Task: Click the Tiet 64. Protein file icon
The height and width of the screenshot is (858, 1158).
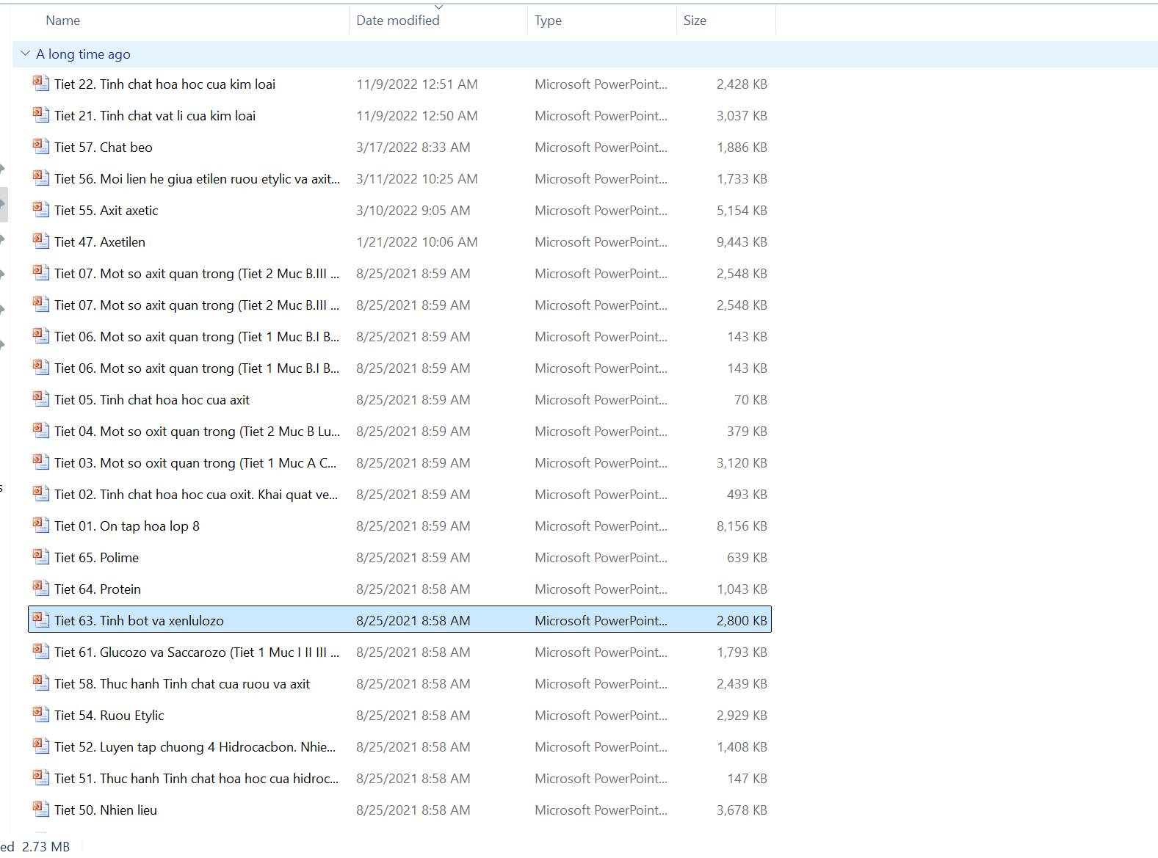Action: tap(41, 588)
